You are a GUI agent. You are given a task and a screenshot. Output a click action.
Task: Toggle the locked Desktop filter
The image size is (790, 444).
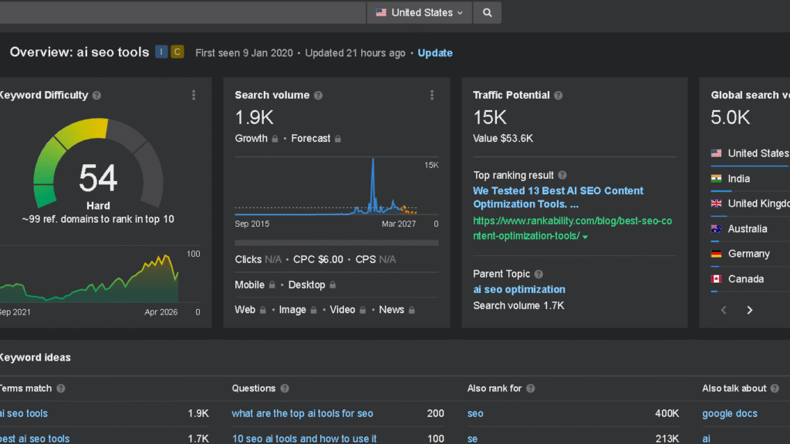[312, 285]
